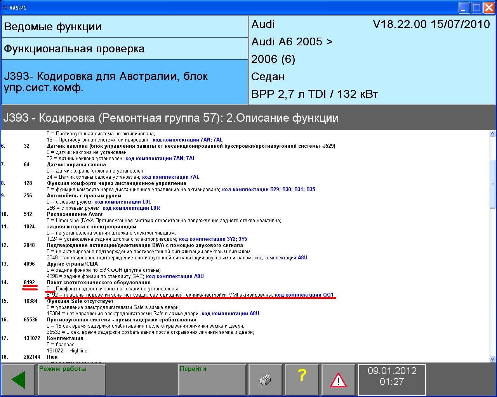Click the line 0 = Limousine (DWA Противоугонная система...)
The image size is (497, 397).
click(x=165, y=221)
